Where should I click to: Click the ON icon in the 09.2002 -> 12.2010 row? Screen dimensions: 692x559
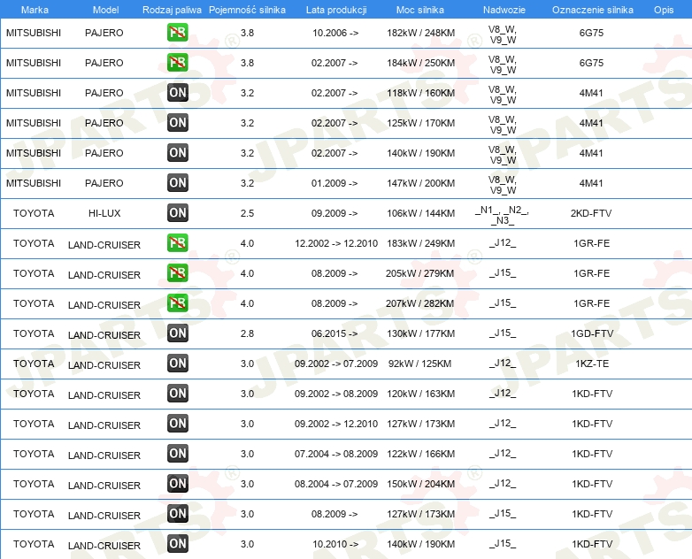[177, 423]
